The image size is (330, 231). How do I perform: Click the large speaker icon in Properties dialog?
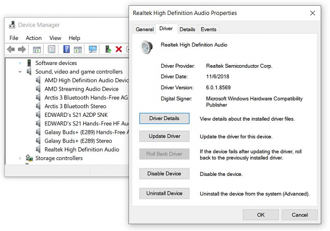point(147,47)
